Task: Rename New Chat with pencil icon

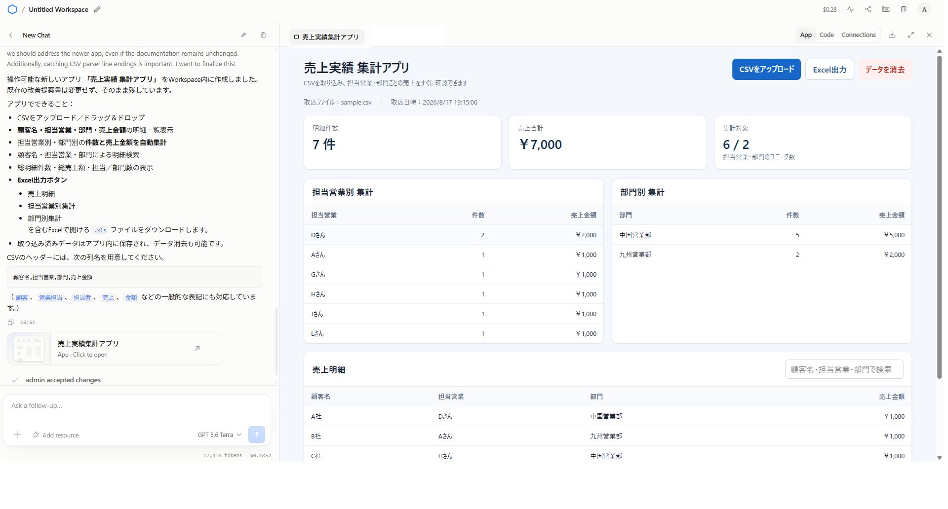Action: tap(243, 35)
